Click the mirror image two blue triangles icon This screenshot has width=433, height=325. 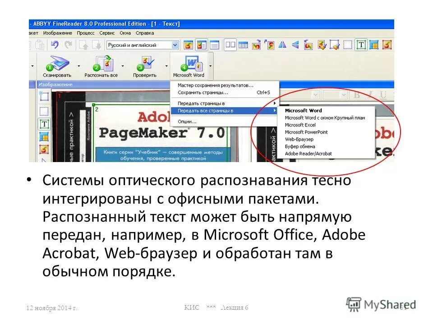coord(282,45)
